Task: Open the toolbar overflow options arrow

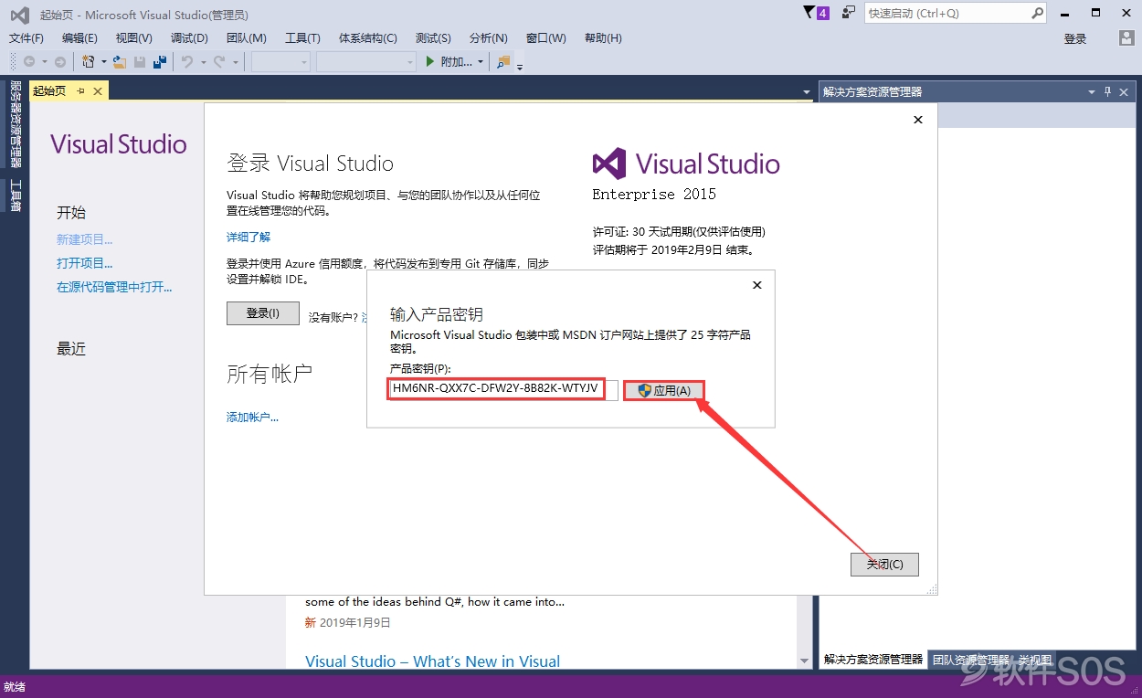Action: point(520,66)
